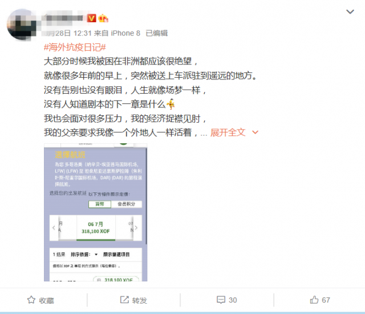Click the repost share icon

(x=124, y=300)
